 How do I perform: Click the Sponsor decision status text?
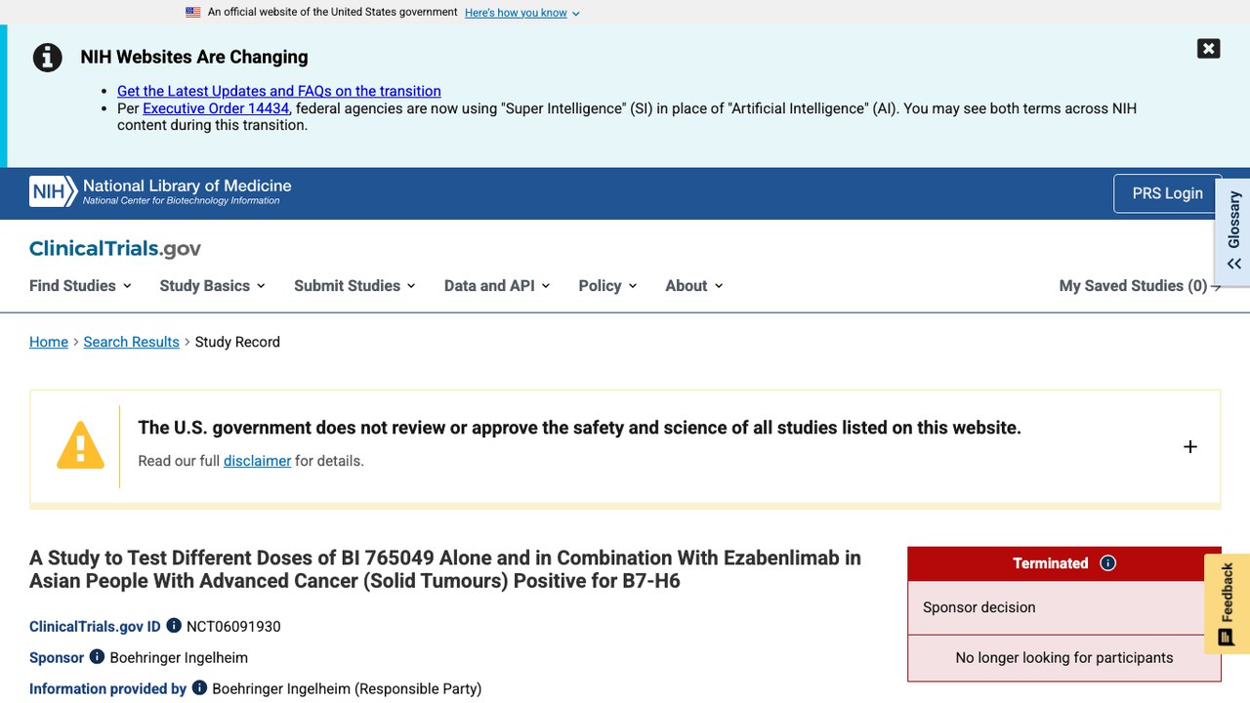click(x=979, y=607)
